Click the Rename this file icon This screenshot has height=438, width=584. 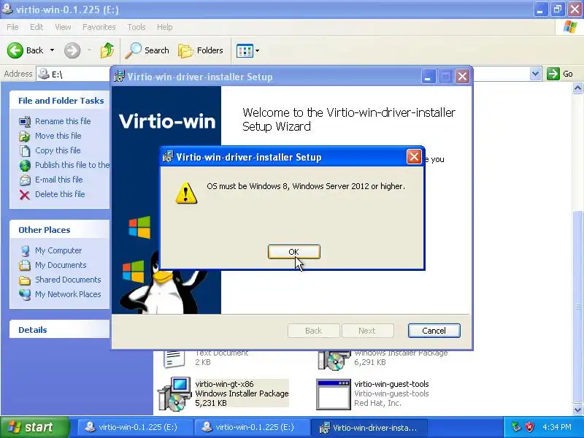(25, 121)
